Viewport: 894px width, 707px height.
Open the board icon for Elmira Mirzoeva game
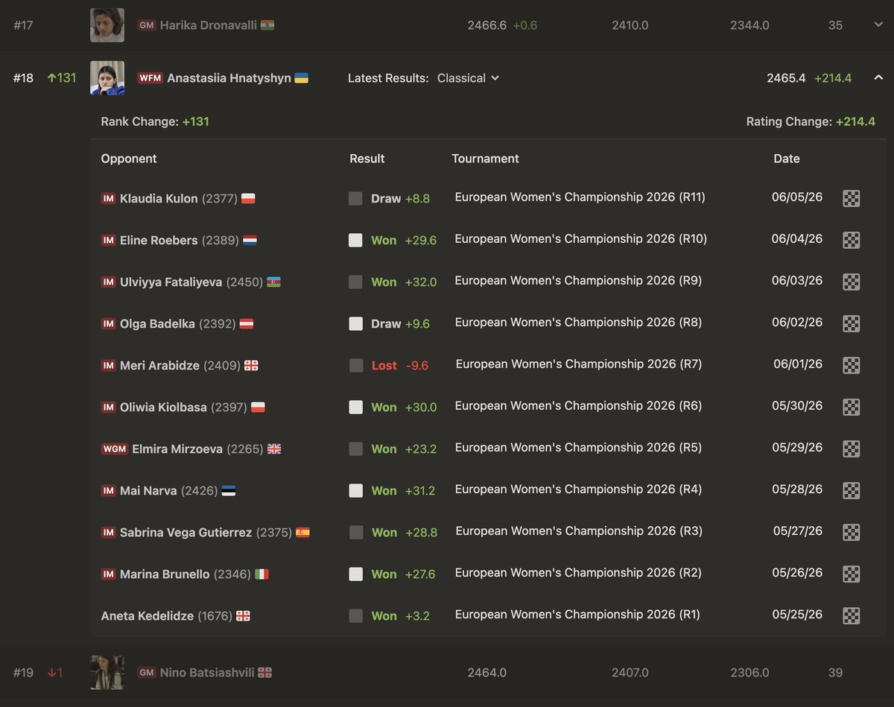click(851, 448)
